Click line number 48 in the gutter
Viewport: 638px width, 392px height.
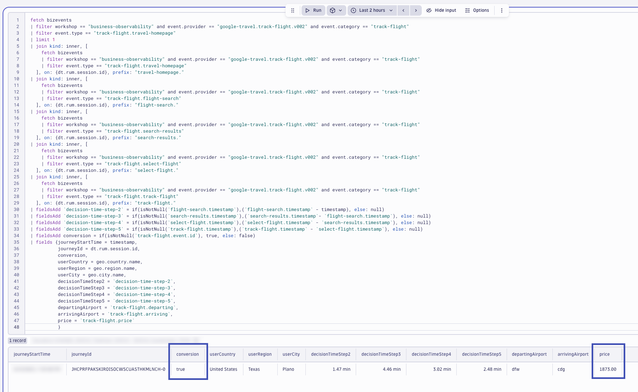(16, 327)
